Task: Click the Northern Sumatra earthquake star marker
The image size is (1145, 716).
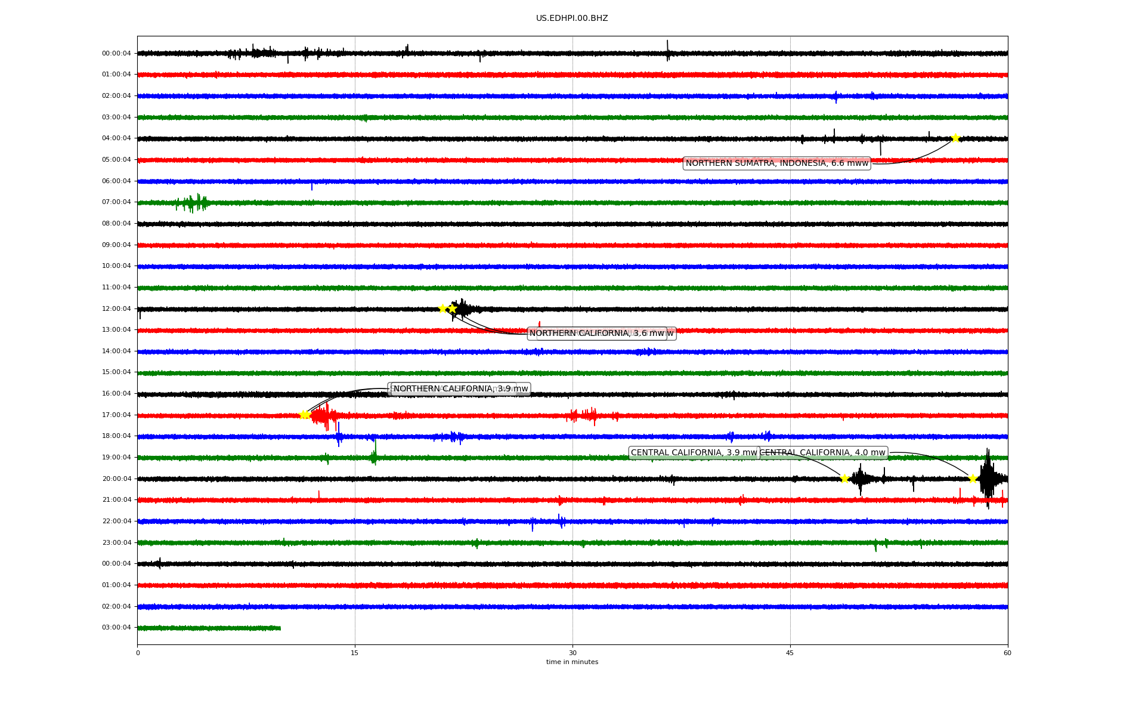Action: tap(955, 138)
